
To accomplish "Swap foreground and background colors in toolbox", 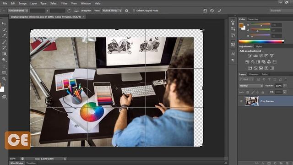I will (x=4, y=83).
